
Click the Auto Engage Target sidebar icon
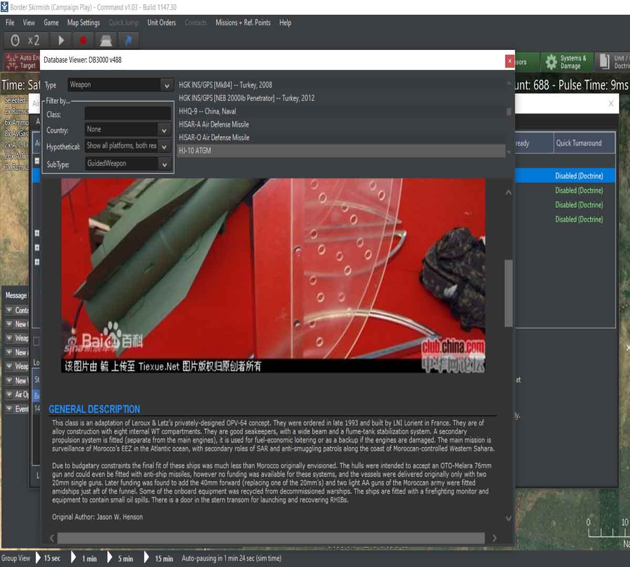click(x=10, y=61)
